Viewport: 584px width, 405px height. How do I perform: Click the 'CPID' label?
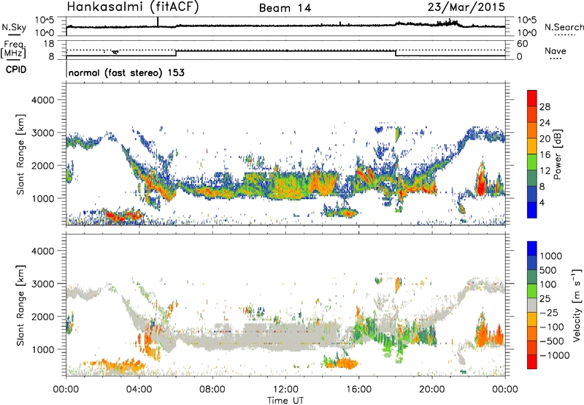click(x=16, y=69)
